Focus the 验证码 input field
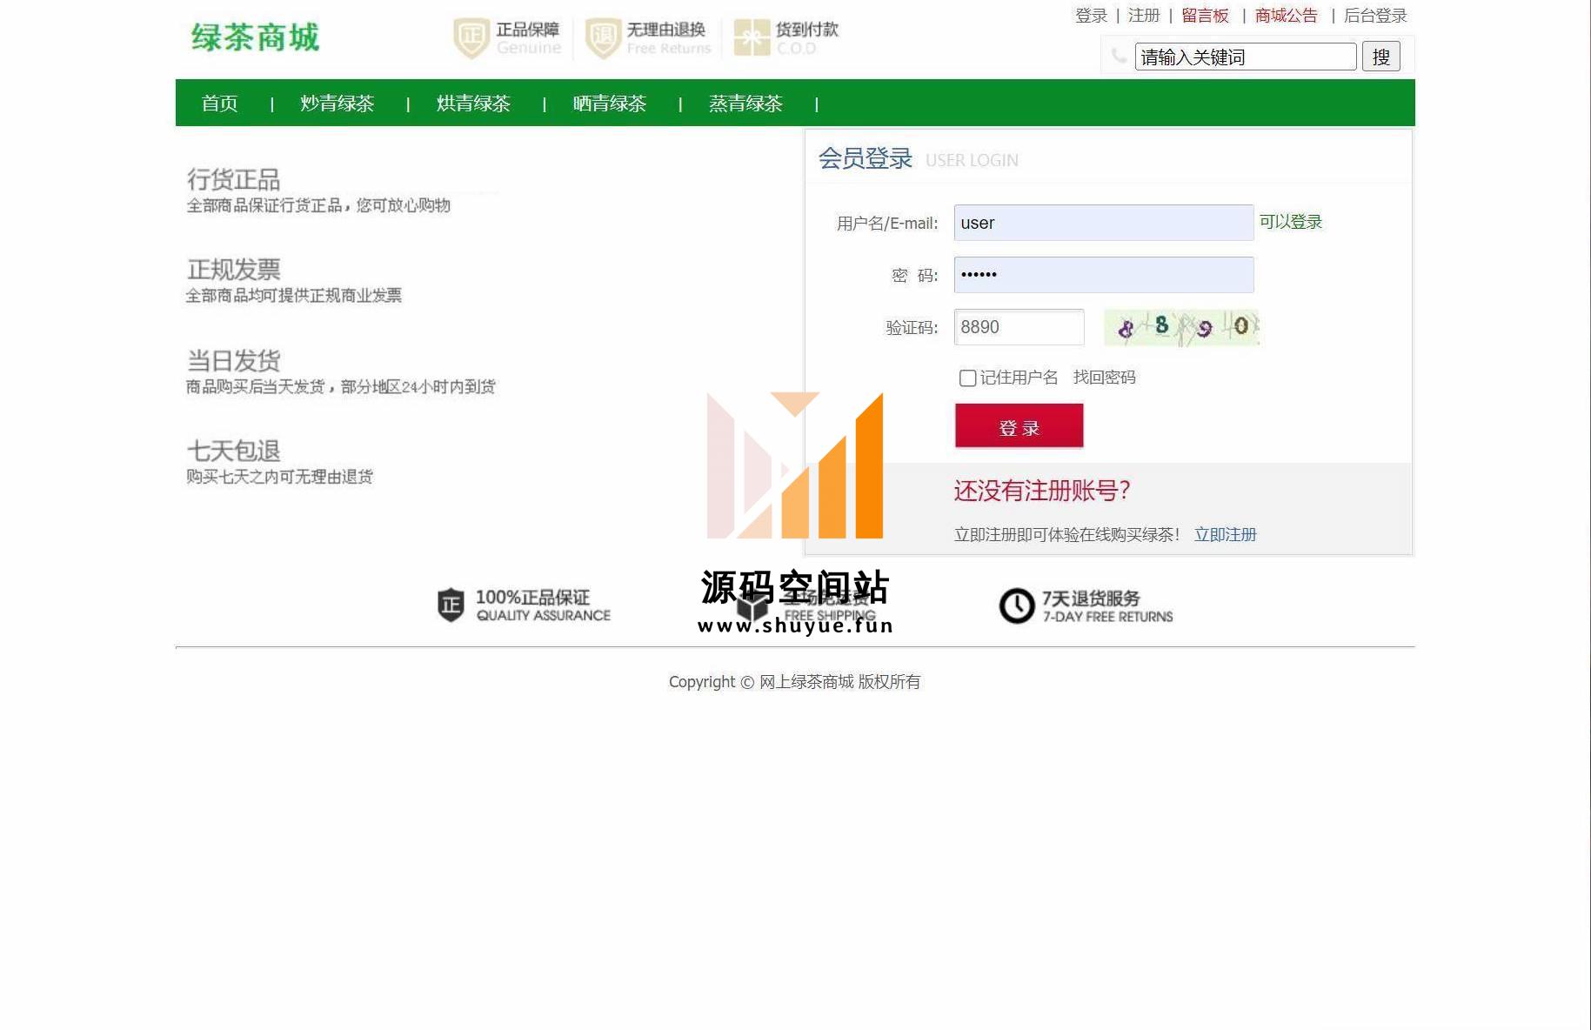The height and width of the screenshot is (1030, 1591). coord(1019,327)
